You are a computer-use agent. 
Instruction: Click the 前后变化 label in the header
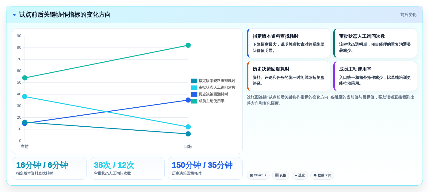pos(408,15)
